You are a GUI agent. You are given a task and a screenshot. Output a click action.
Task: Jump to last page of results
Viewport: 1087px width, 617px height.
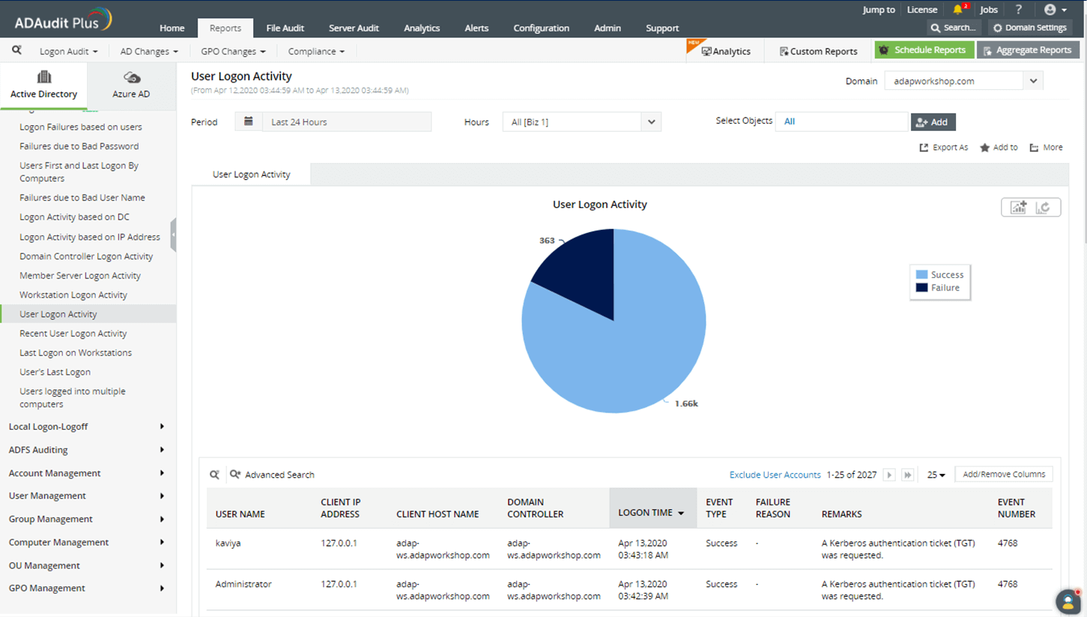click(x=907, y=475)
